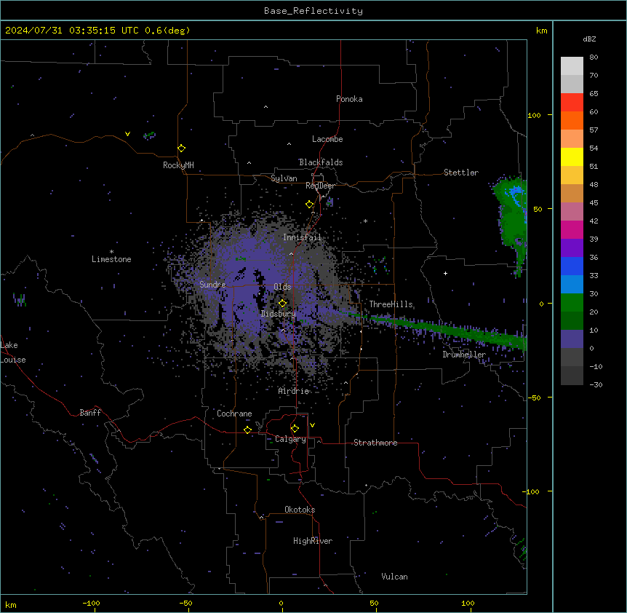Select the royal blue legend swatch near 36
This screenshot has height=613, width=627.
point(572,266)
